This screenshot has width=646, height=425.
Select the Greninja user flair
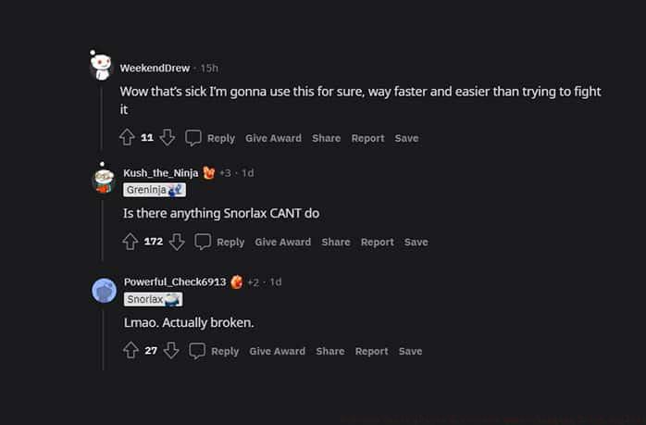[x=154, y=190]
